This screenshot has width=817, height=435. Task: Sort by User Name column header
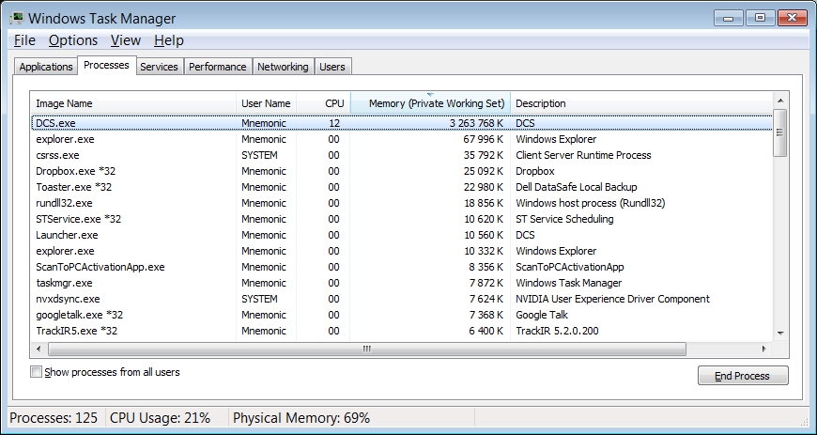click(266, 103)
